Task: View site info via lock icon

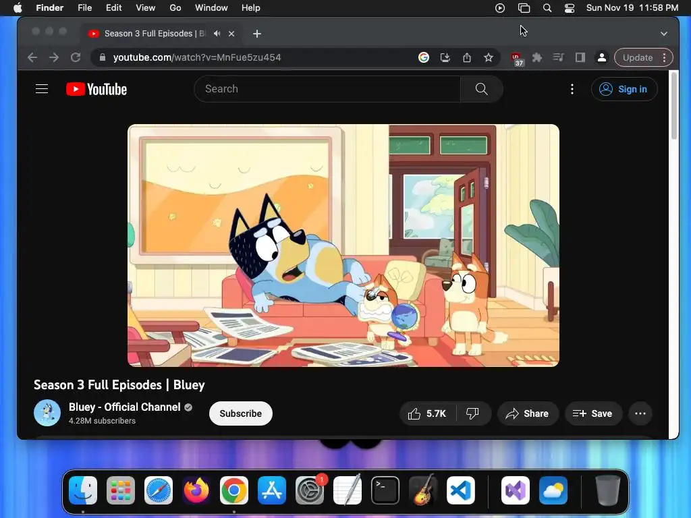Action: click(x=103, y=57)
